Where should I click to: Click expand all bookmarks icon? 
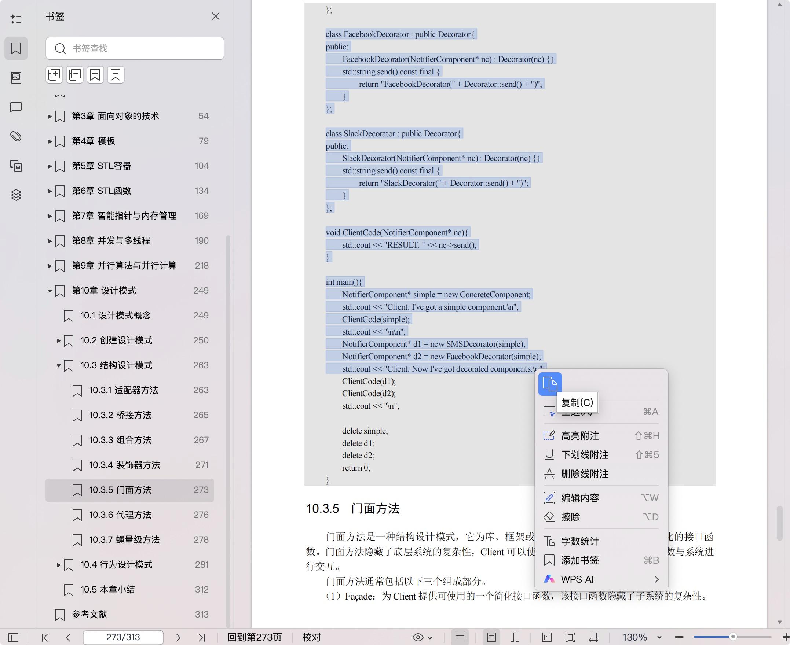pos(55,75)
